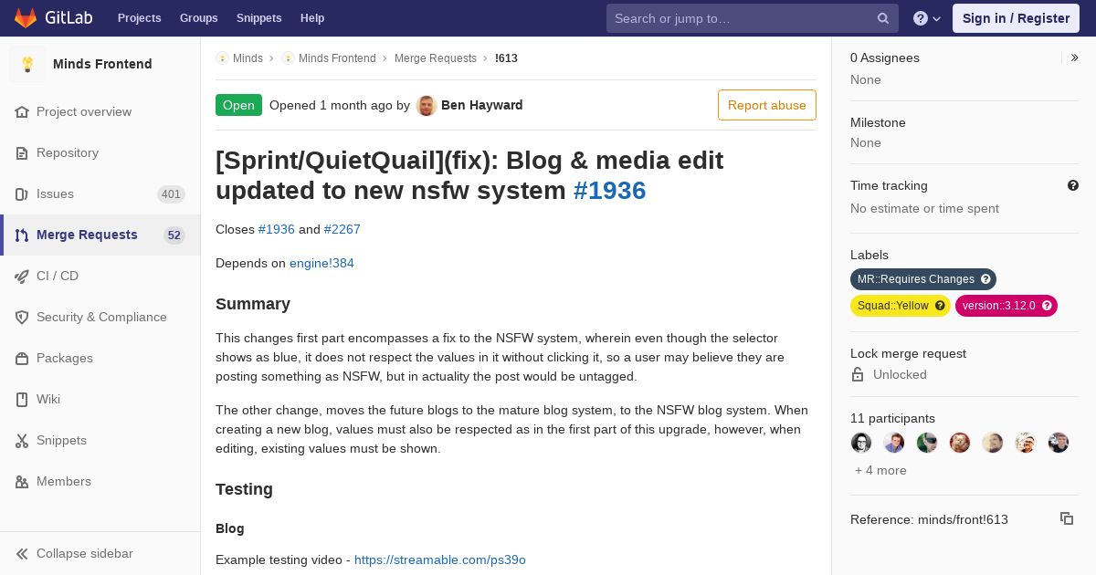The height and width of the screenshot is (575, 1096).
Task: Click the Merge Requests count badge 52
Action: click(x=174, y=235)
